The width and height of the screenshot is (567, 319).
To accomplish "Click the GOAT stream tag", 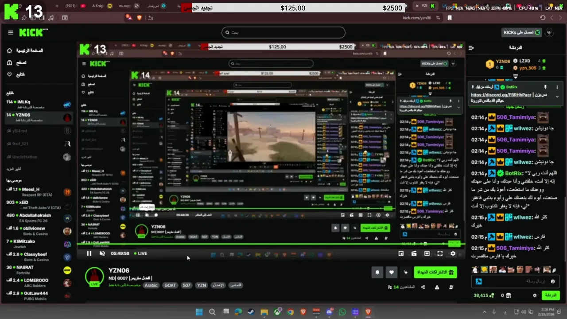I will coord(170,285).
